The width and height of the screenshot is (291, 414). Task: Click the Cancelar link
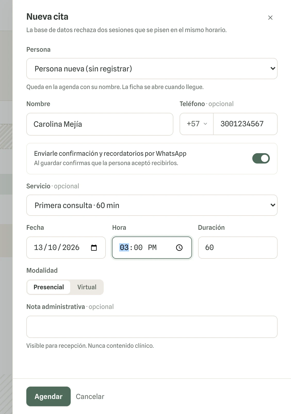coord(90,396)
